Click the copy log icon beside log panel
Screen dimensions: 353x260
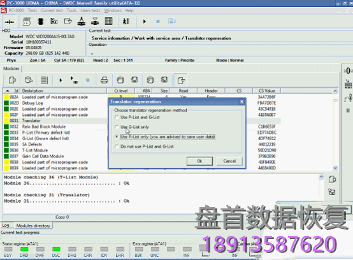tap(332, 180)
